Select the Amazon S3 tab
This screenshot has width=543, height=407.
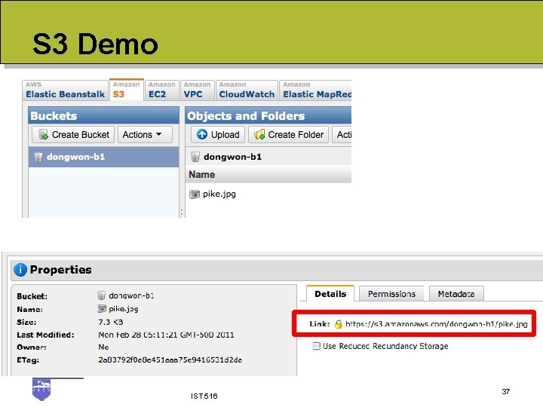coord(127,90)
